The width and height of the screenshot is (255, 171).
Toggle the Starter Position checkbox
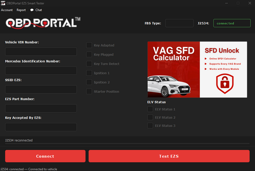coord(89,91)
